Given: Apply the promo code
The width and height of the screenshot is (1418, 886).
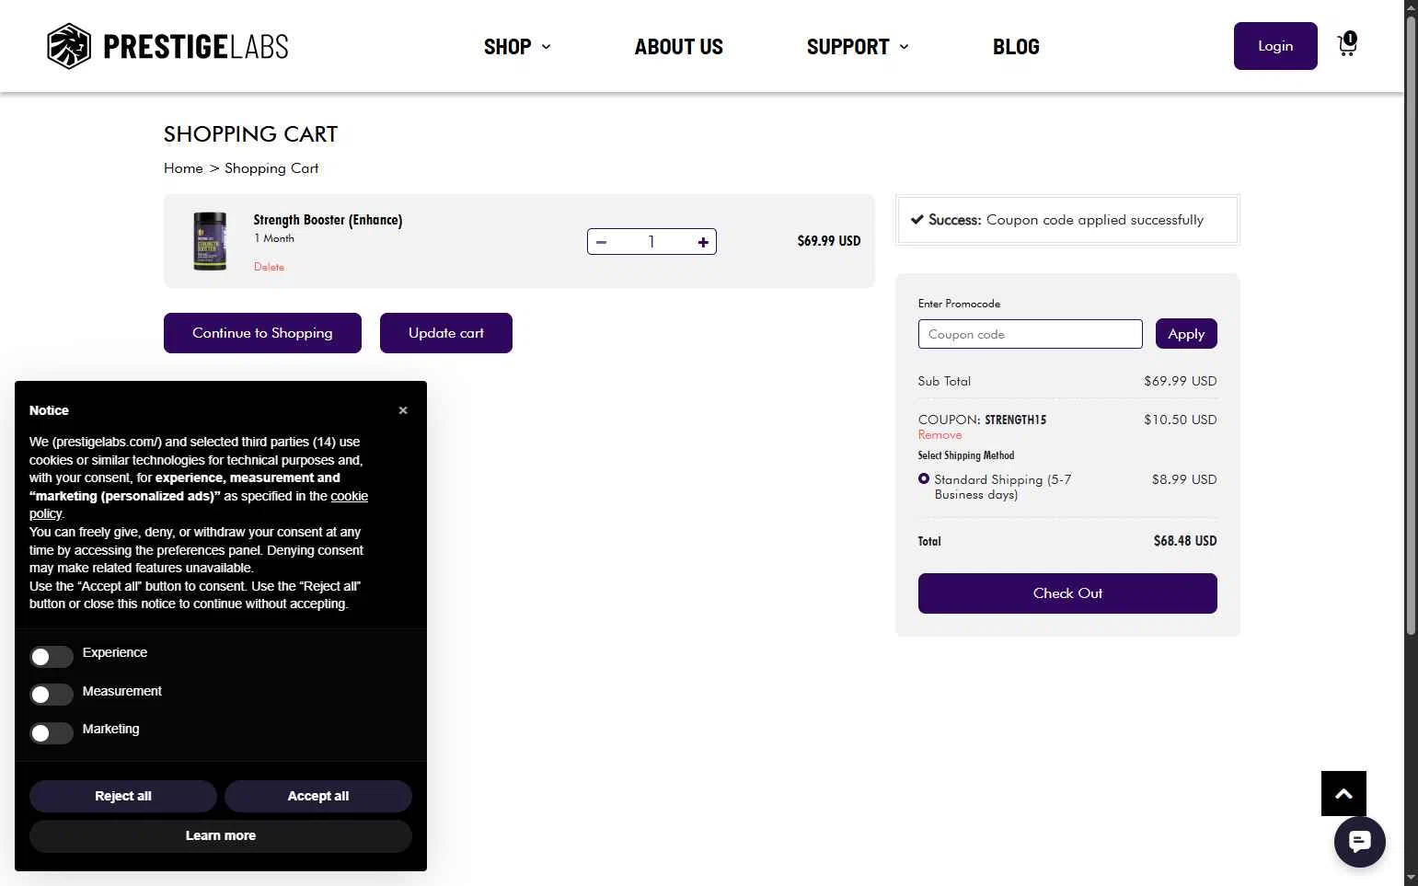Looking at the screenshot, I should click(x=1186, y=334).
